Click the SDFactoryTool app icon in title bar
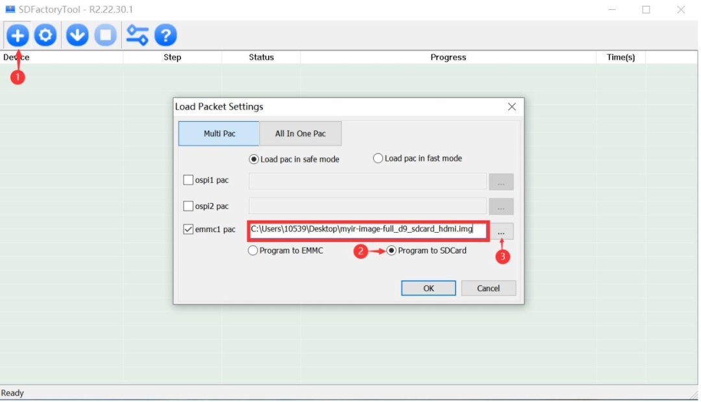Screen dimensions: 701x402 point(10,10)
